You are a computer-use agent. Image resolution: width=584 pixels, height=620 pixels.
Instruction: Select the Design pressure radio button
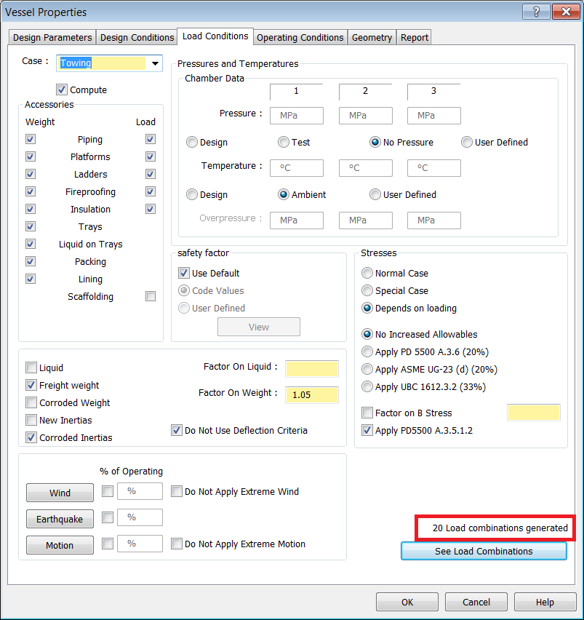click(192, 142)
